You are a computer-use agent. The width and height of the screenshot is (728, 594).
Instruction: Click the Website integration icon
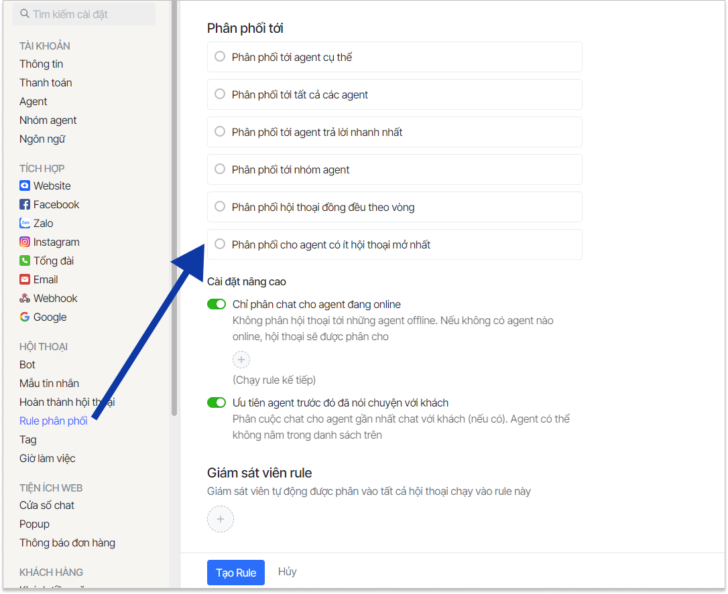(25, 186)
